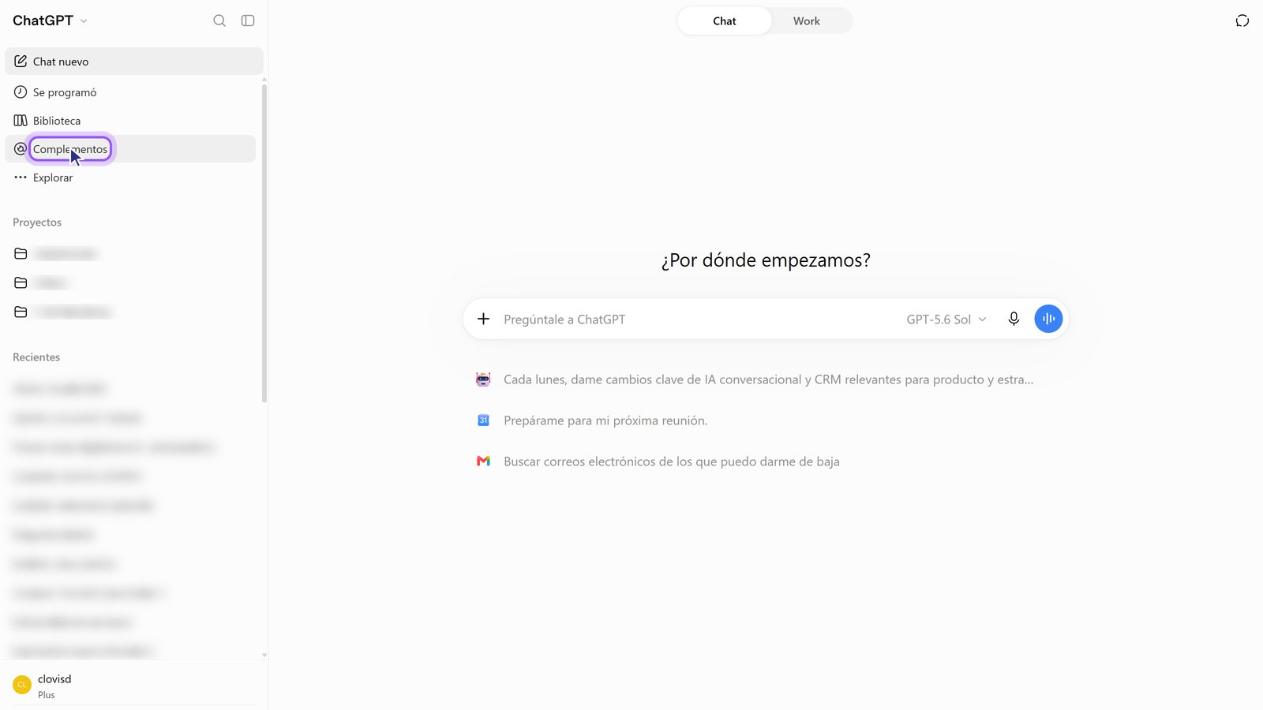Open the second project folder icon
This screenshot has height=710, width=1263.
(21, 282)
